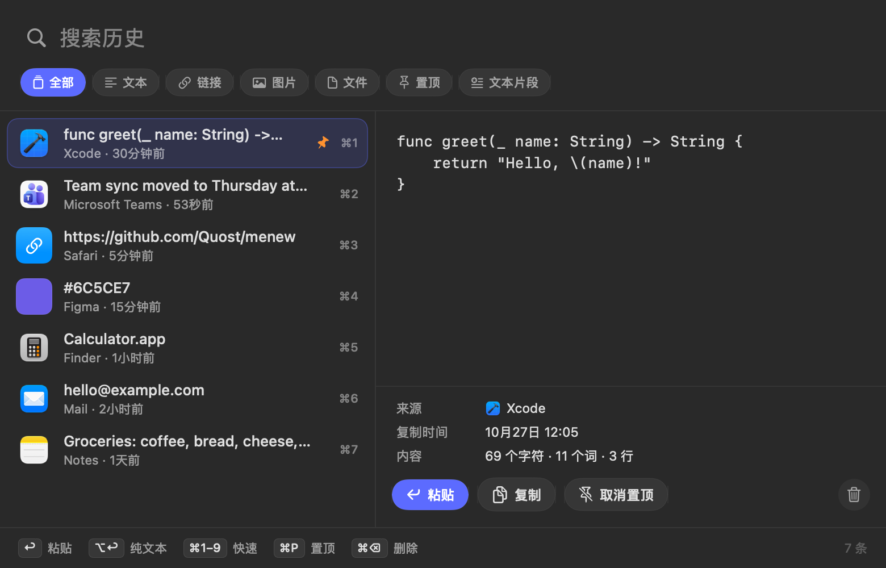Click the code preview text area
The width and height of the screenshot is (886, 568).
pos(630,250)
